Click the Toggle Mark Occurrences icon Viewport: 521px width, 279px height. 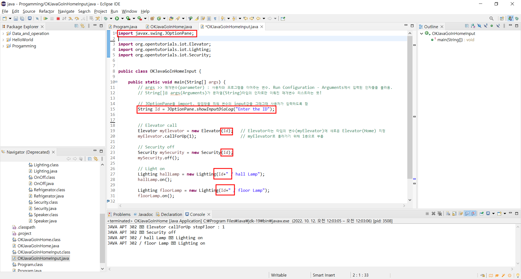(196, 18)
